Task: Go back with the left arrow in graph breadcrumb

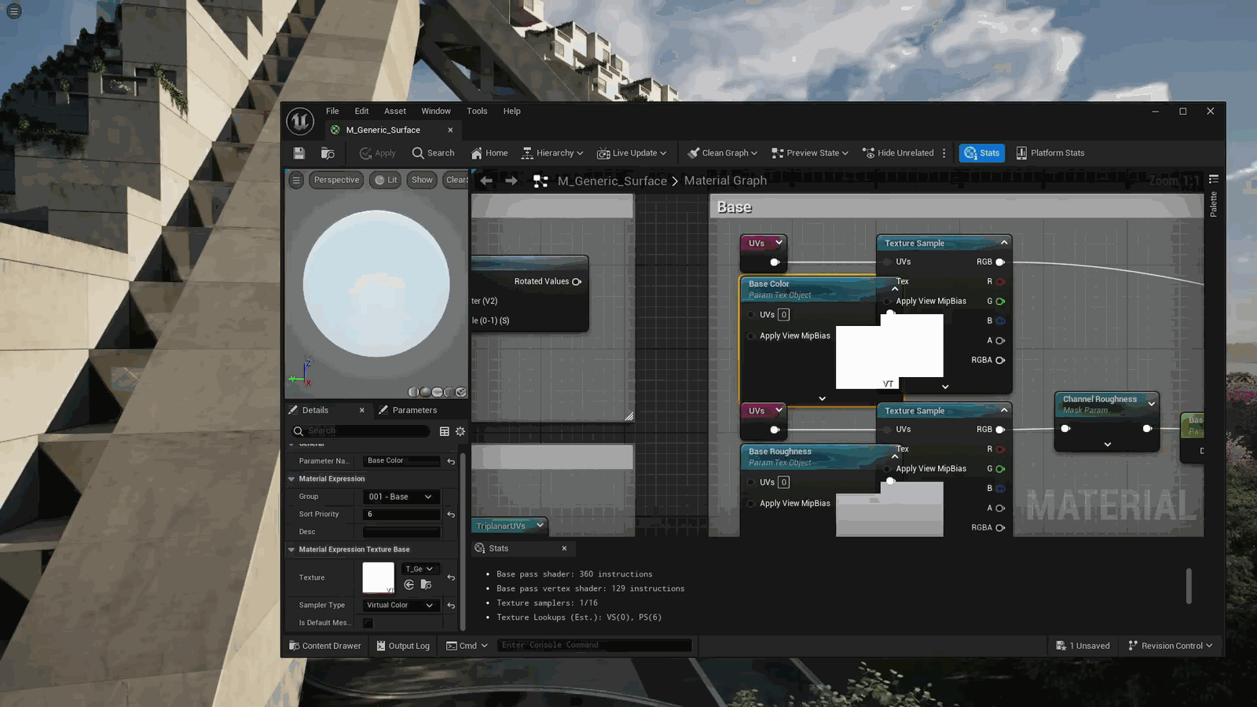Action: pos(486,181)
